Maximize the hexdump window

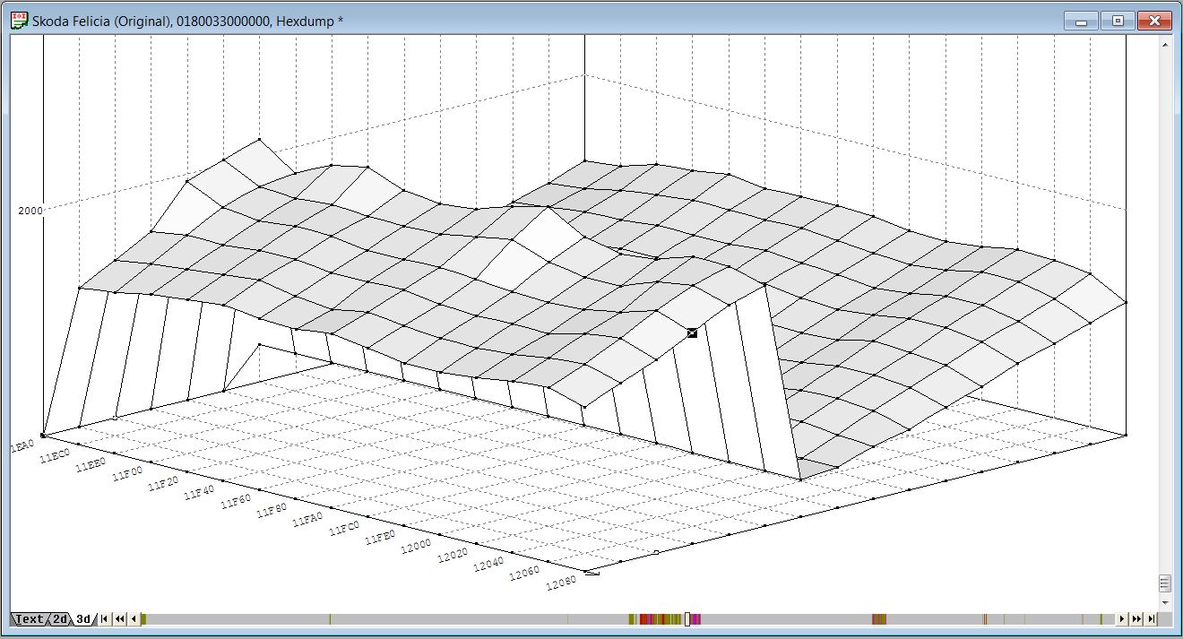pyautogui.click(x=1118, y=21)
